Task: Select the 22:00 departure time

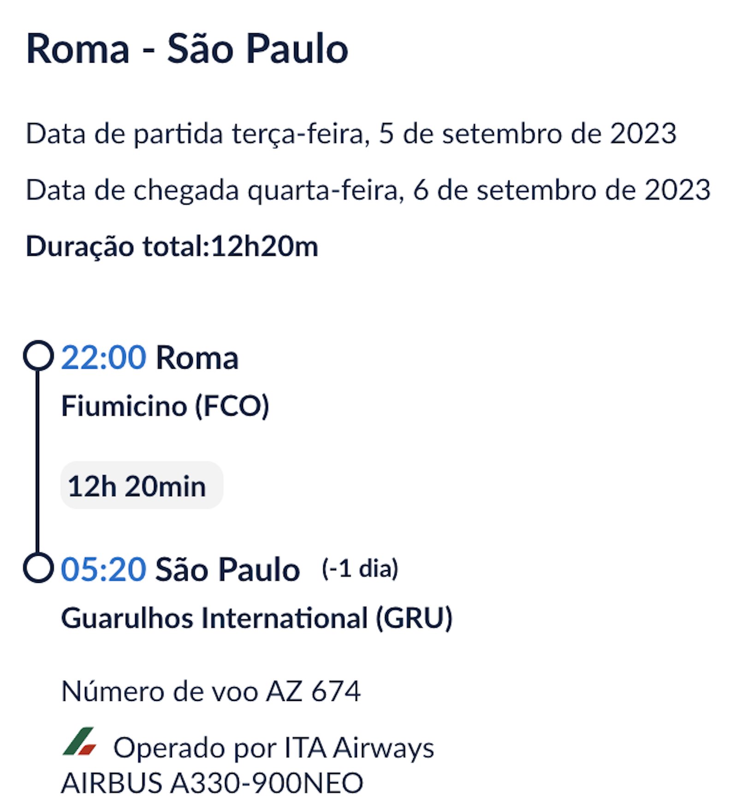Action: tap(104, 358)
